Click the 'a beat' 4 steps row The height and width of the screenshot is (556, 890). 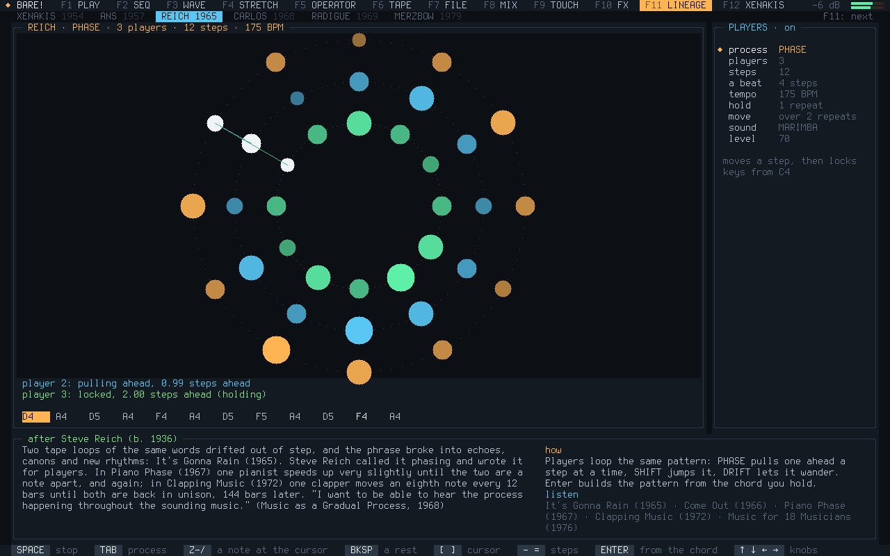[795, 83]
